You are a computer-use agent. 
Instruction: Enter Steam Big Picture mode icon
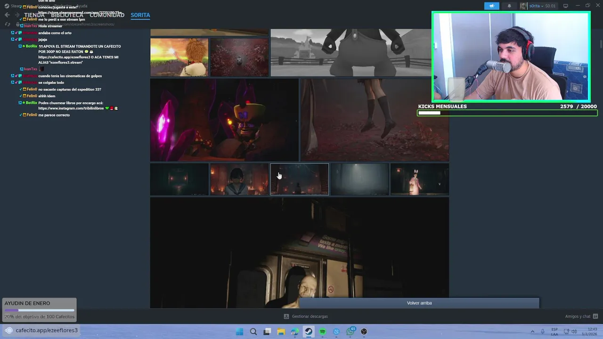(x=566, y=6)
